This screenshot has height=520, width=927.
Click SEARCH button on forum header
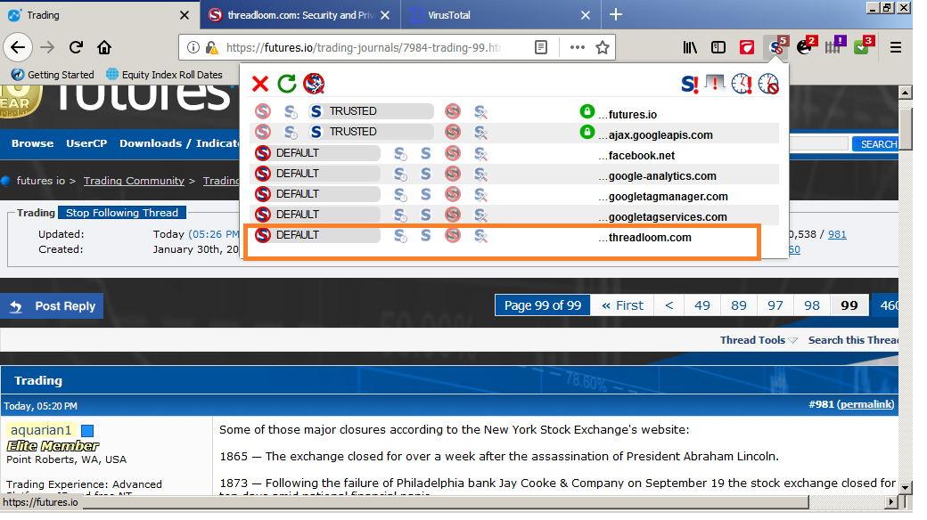tap(876, 144)
